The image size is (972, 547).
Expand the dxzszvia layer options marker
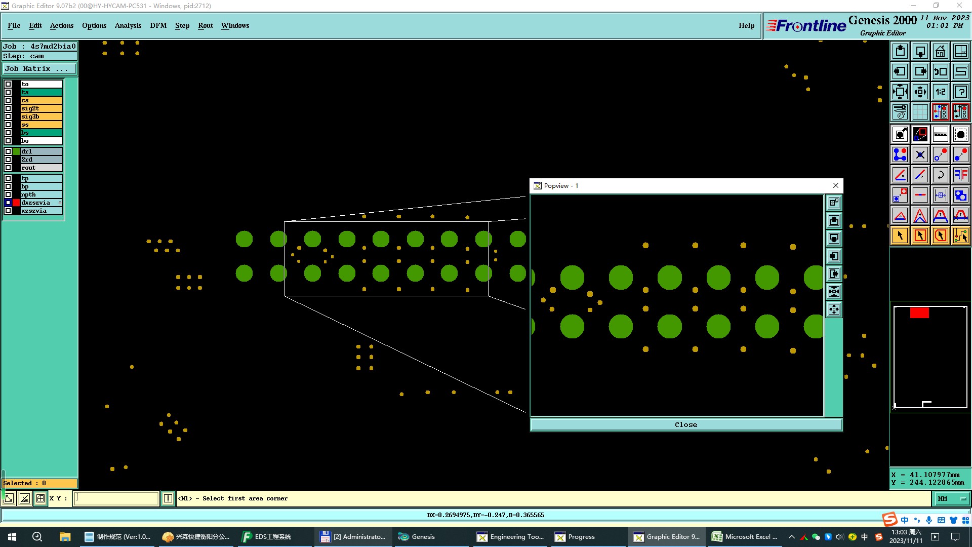pos(60,203)
